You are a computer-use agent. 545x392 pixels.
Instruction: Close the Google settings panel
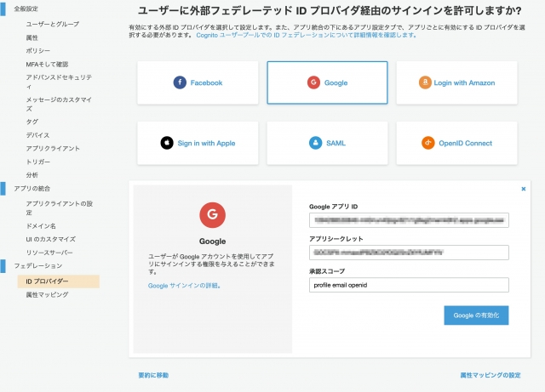524,189
